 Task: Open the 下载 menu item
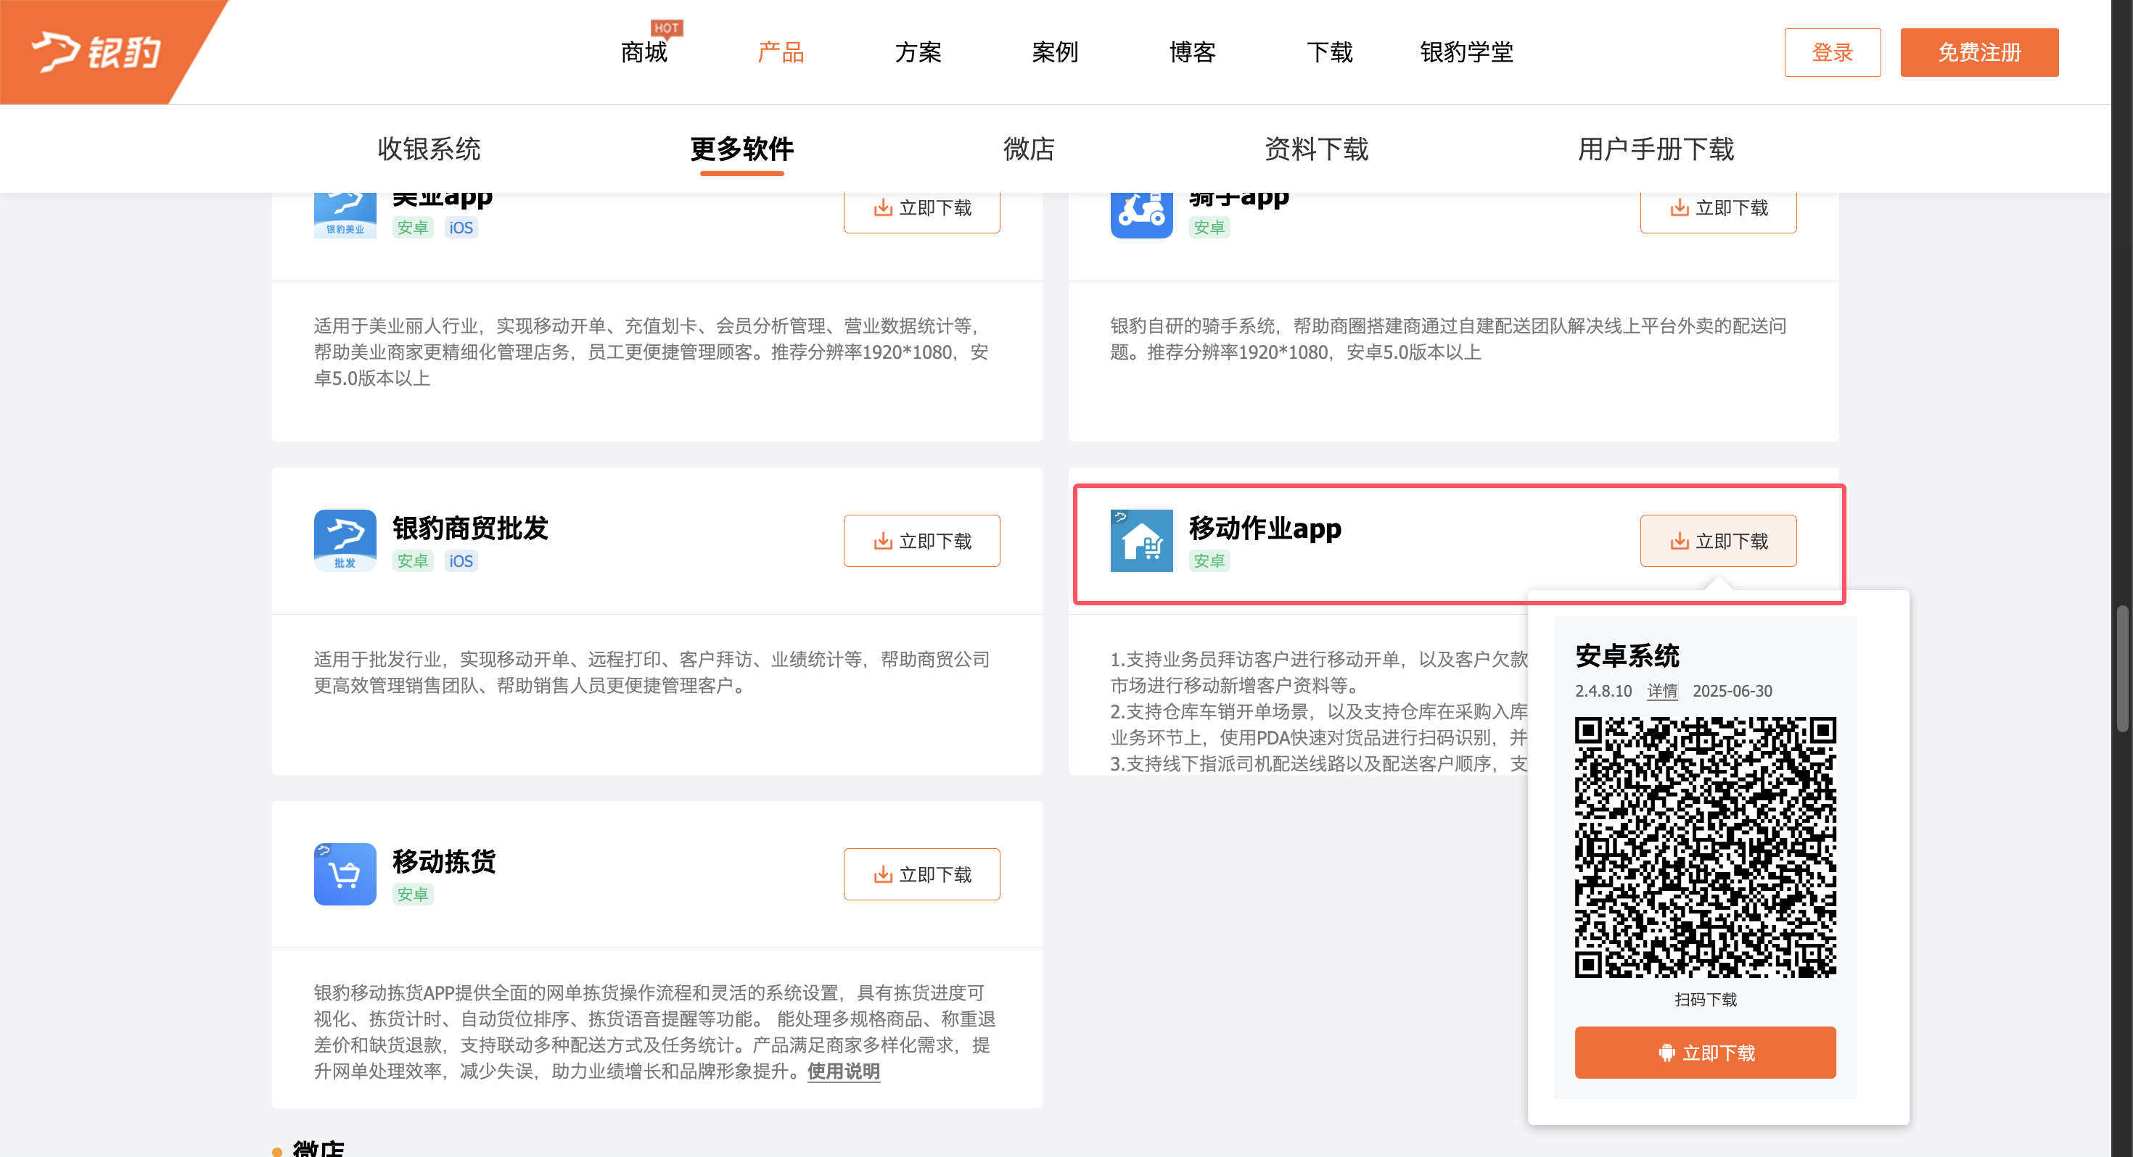coord(1329,52)
